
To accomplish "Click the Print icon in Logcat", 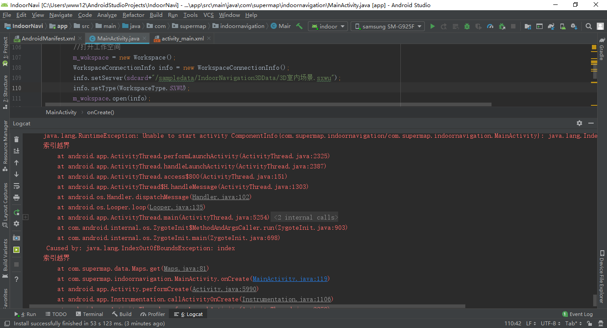I will [x=16, y=197].
